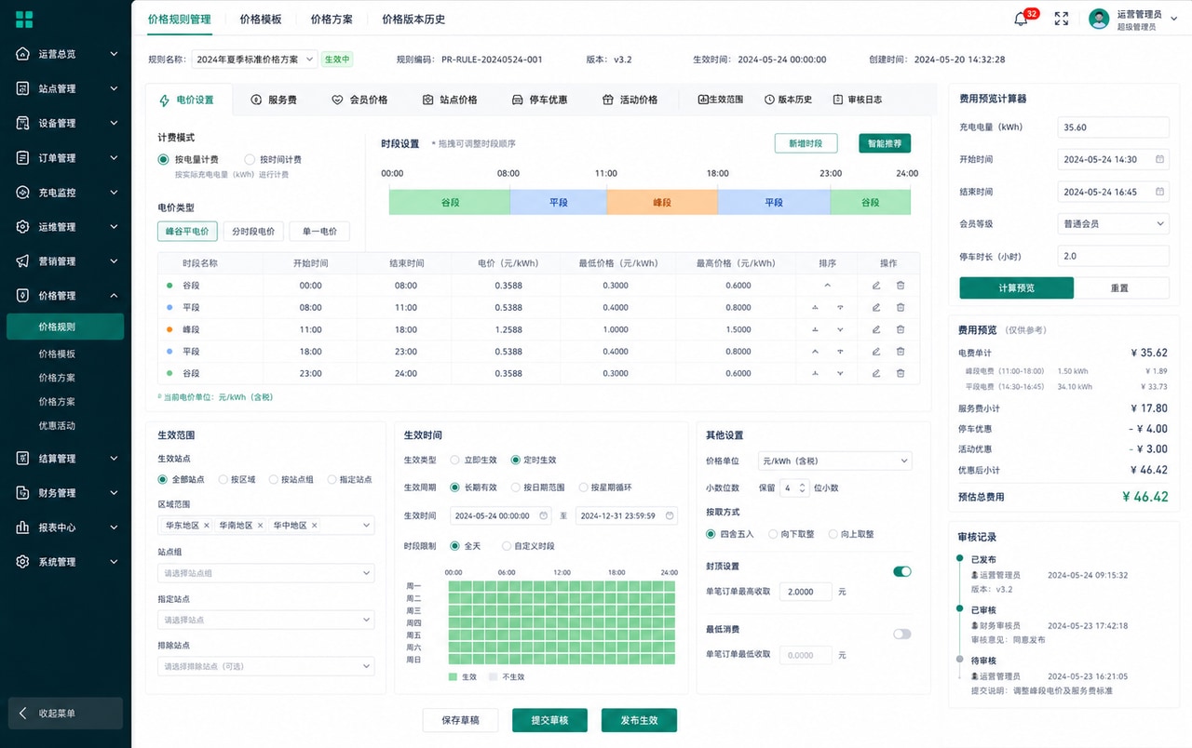
Task: Toggle the 封顶设置 switch off
Action: 901,571
